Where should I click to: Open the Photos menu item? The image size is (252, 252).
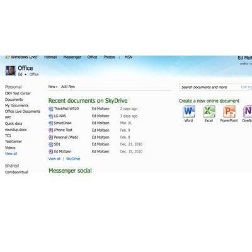pyautogui.click(x=109, y=57)
